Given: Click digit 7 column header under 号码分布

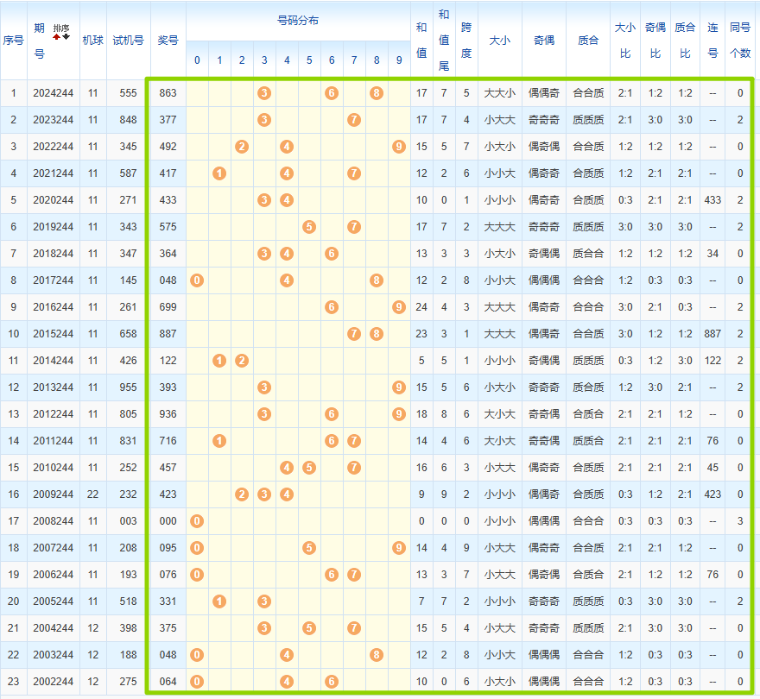Looking at the screenshot, I should (354, 60).
